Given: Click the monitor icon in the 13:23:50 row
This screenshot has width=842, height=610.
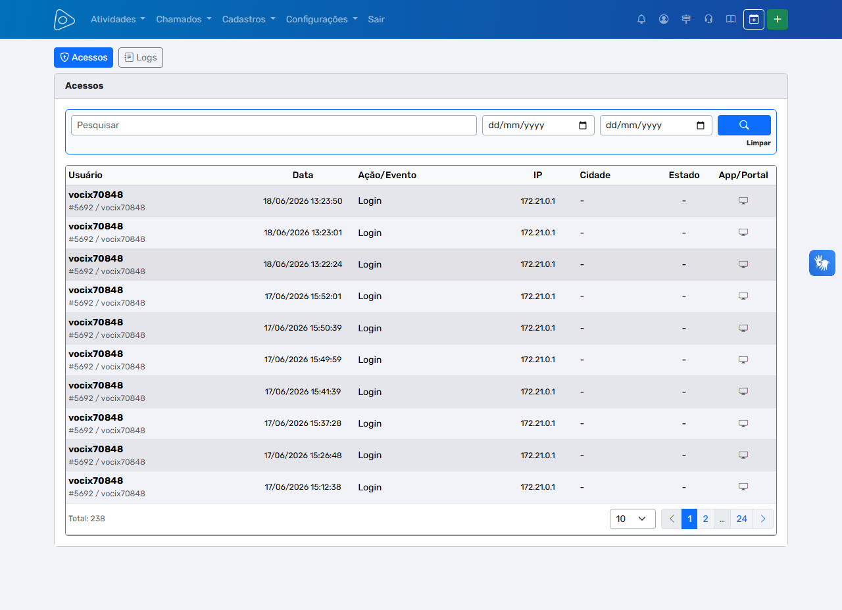Looking at the screenshot, I should pos(743,200).
